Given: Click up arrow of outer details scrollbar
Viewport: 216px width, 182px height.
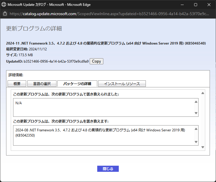Looking at the screenshot, I should [203, 93].
